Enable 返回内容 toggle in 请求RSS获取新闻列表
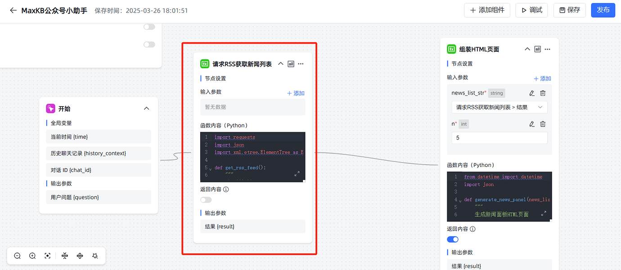The image size is (621, 270). tap(206, 199)
